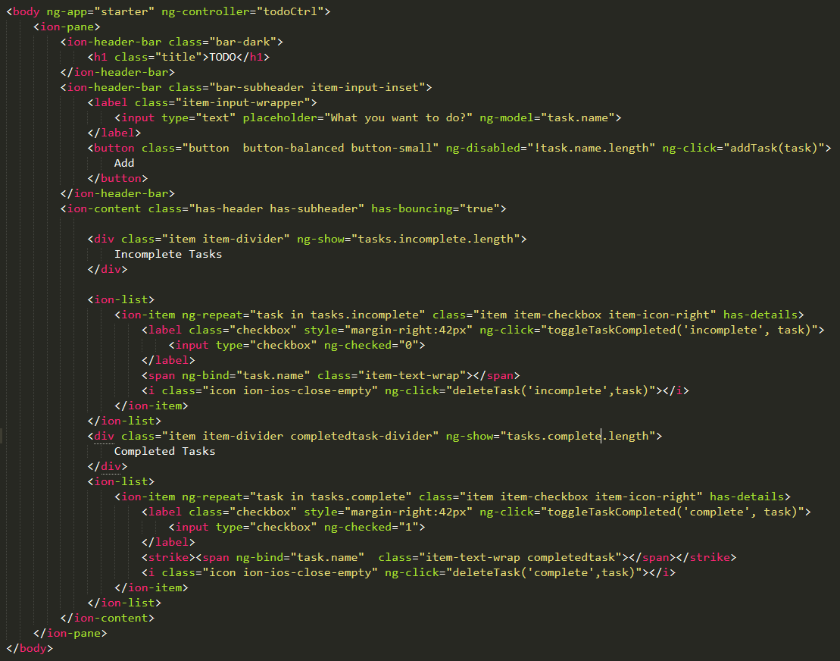Click the has-bouncing "true" value
This screenshot has width=840, height=661.
[x=479, y=208]
